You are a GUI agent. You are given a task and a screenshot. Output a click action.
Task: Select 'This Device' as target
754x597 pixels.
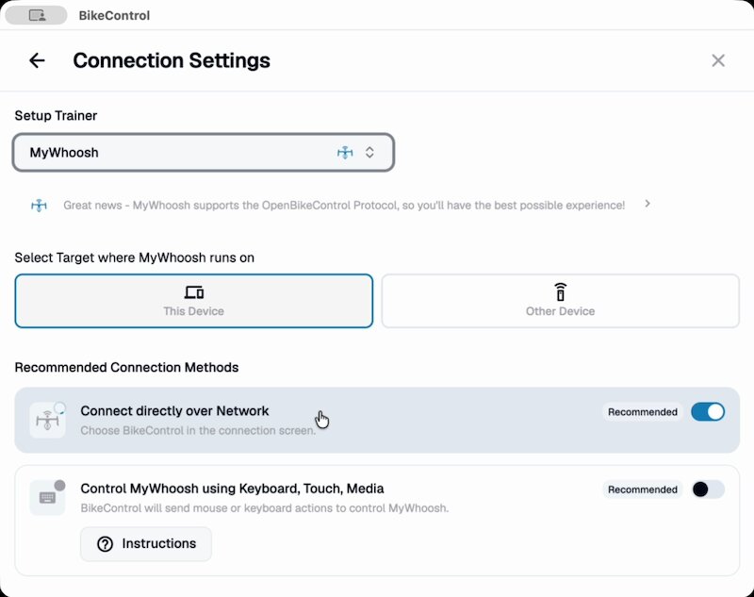point(194,301)
